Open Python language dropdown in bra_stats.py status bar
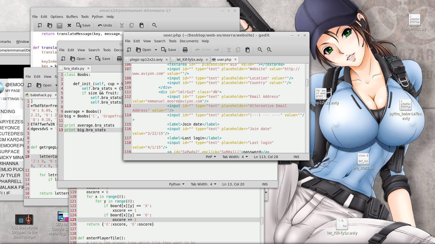435x244 pixels. pos(177,184)
